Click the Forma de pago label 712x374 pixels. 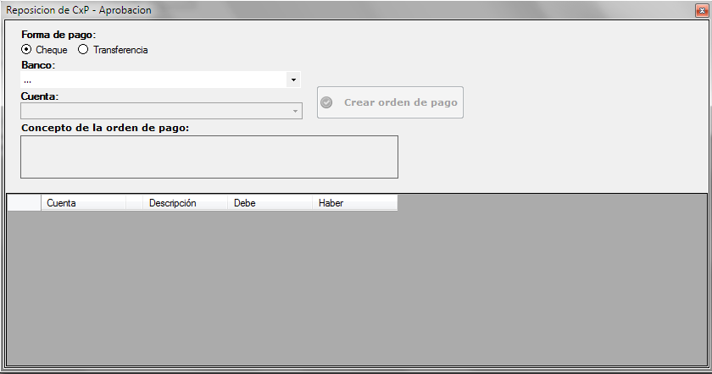point(58,35)
